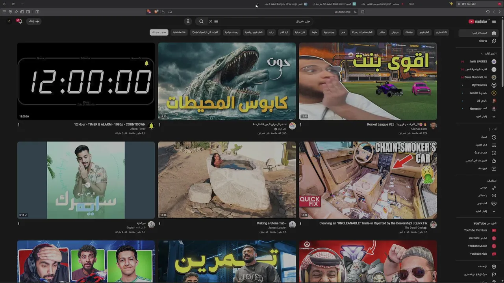The width and height of the screenshot is (504, 283).
Task: Open a new browser tab with plus
Action: [257, 4]
